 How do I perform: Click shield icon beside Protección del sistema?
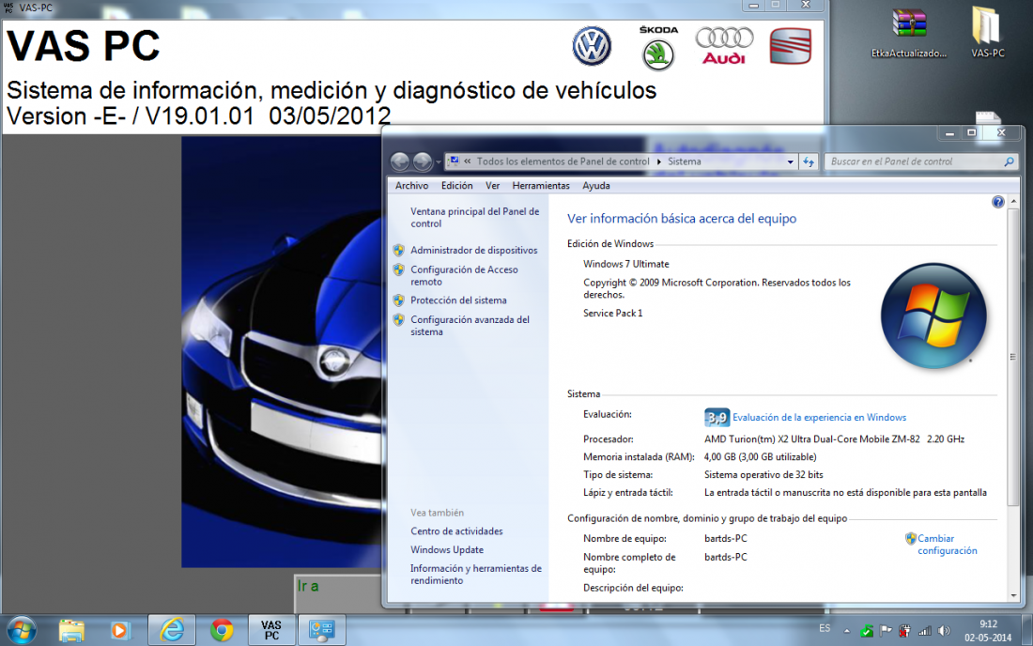pyautogui.click(x=398, y=300)
